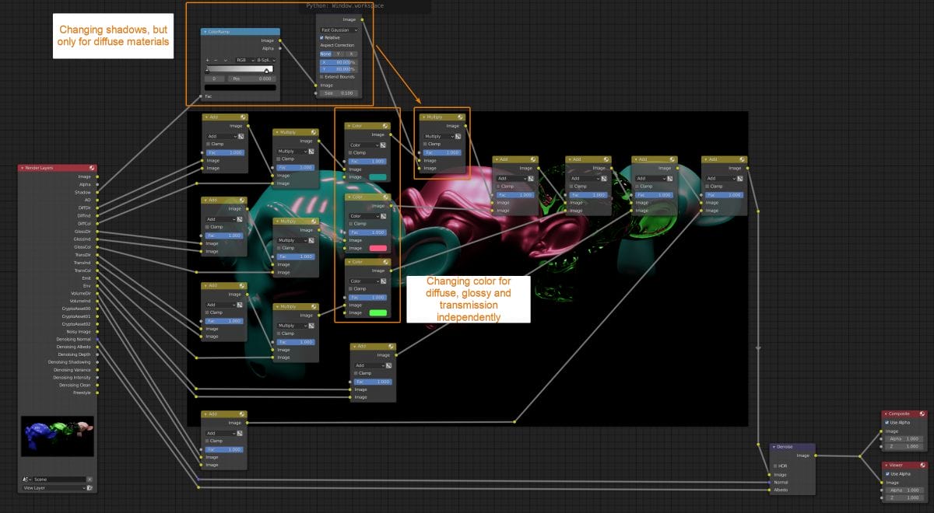
Task: Click the render preview thumbnail in Render Layers node
Action: [x=56, y=435]
